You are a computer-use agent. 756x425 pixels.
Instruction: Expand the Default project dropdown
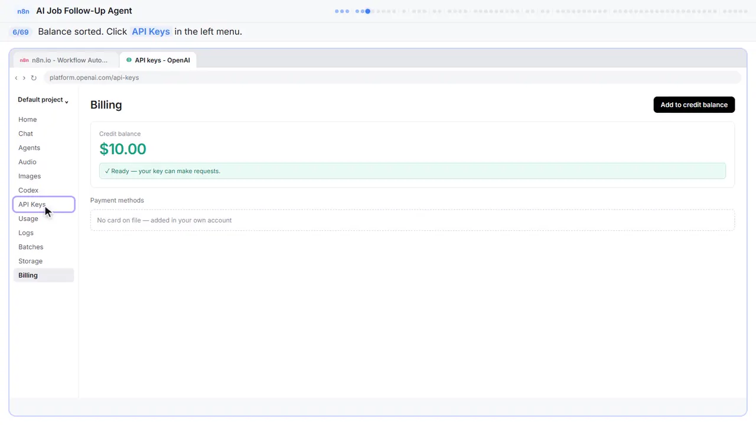(x=43, y=100)
